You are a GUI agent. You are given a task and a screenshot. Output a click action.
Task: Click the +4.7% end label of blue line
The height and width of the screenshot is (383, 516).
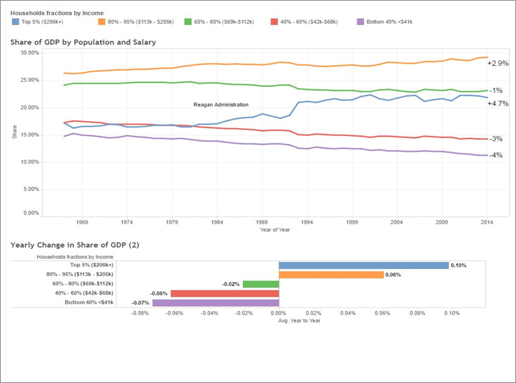point(498,104)
